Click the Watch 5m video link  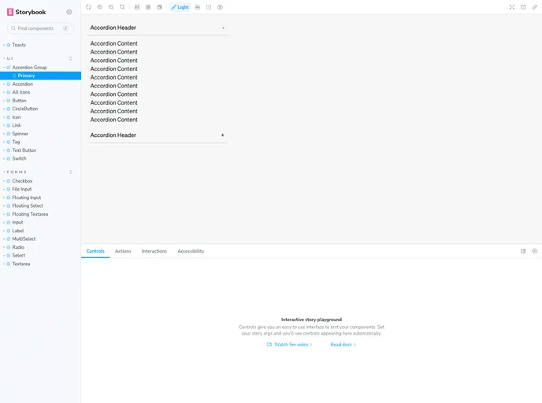tap(290, 345)
